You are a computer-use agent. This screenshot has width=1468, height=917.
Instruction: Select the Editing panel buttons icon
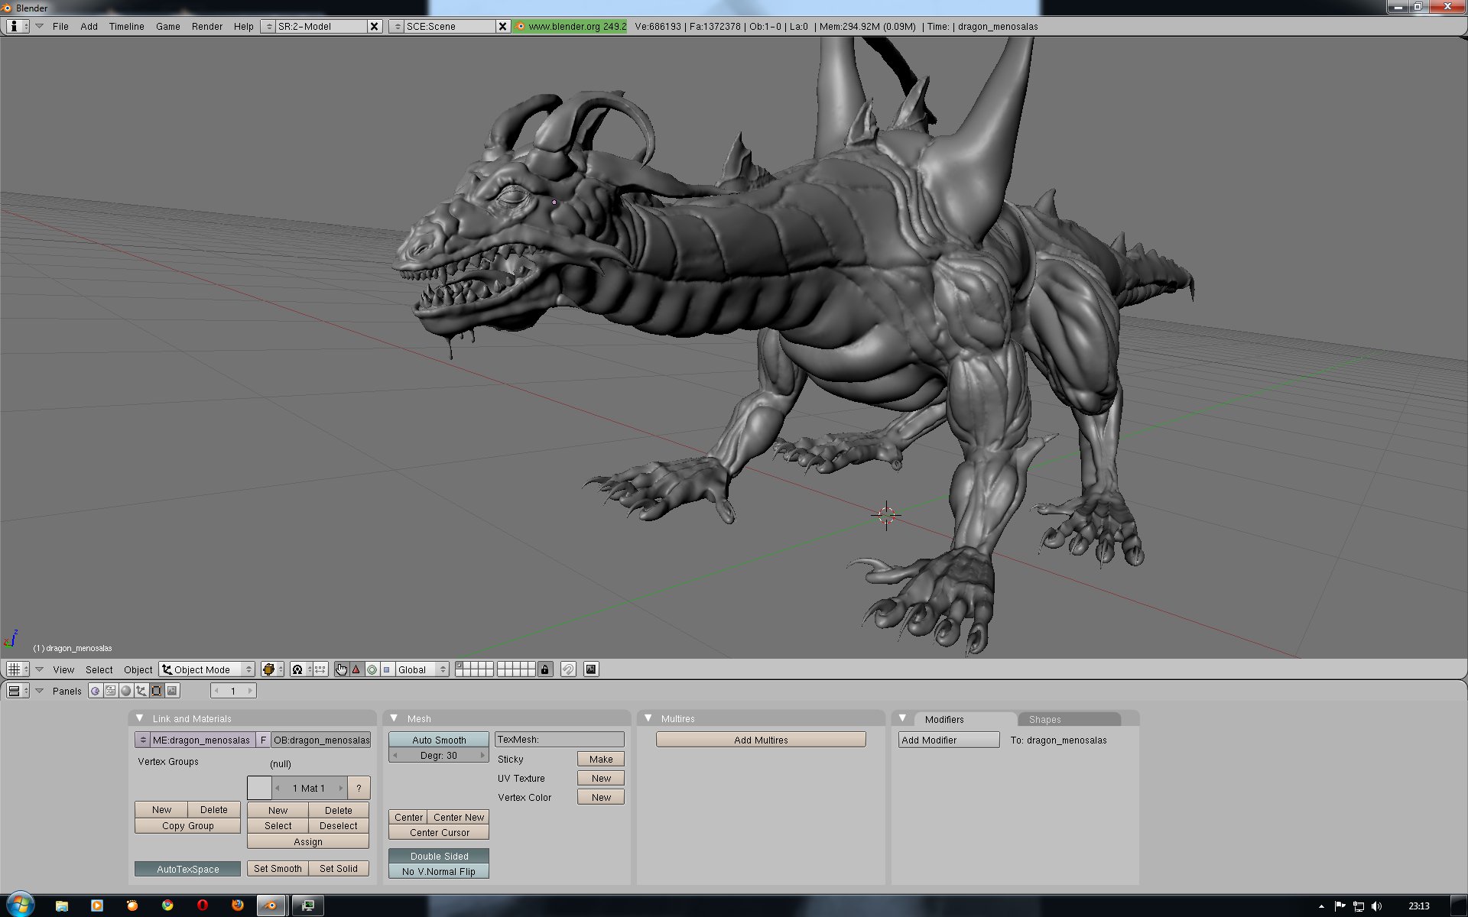tap(157, 691)
